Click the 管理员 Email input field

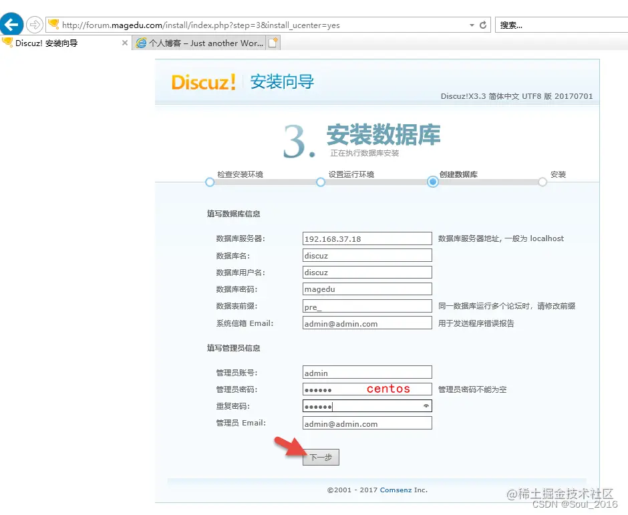[x=367, y=423]
